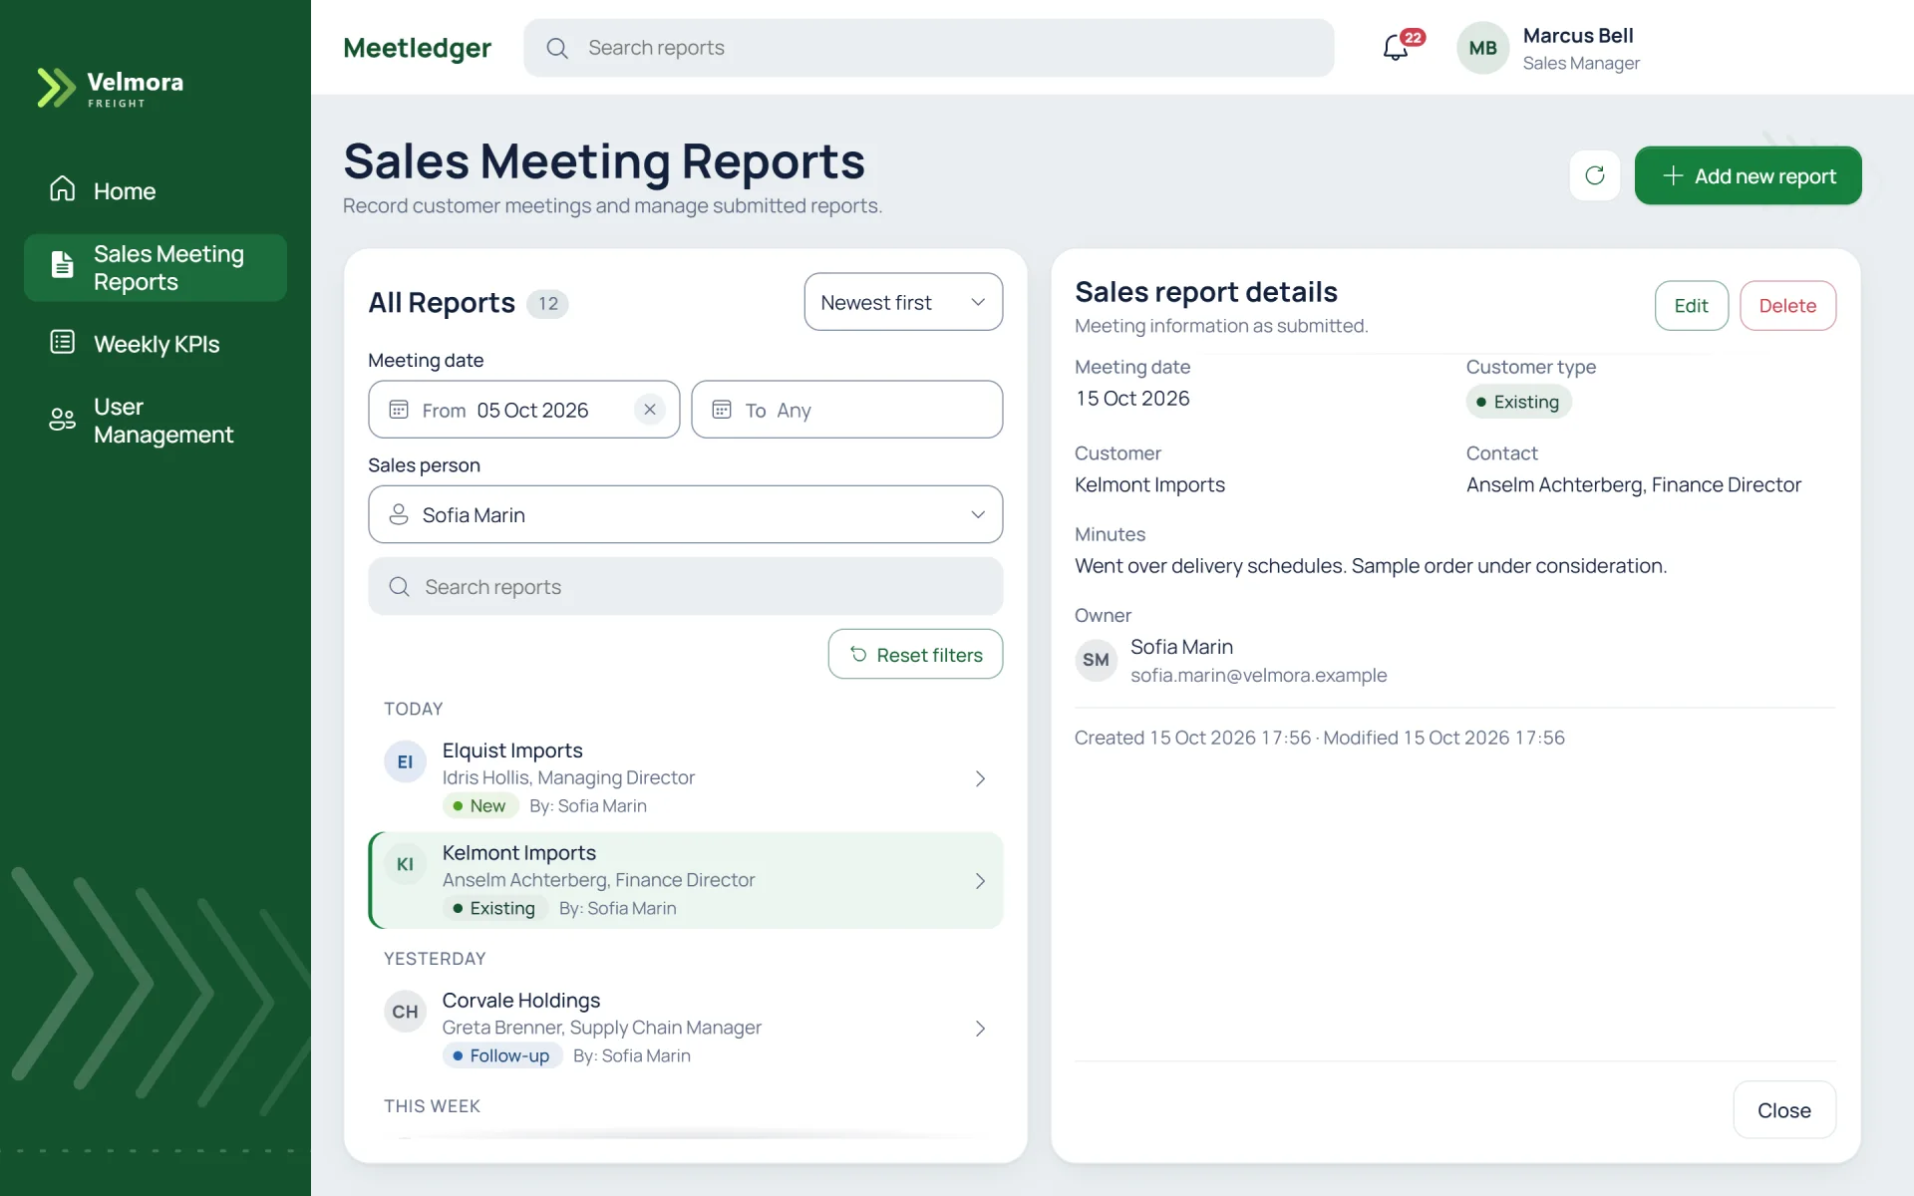Click the Existing tag on the Kelmont Imports row
The height and width of the screenshot is (1196, 1914).
pos(494,908)
